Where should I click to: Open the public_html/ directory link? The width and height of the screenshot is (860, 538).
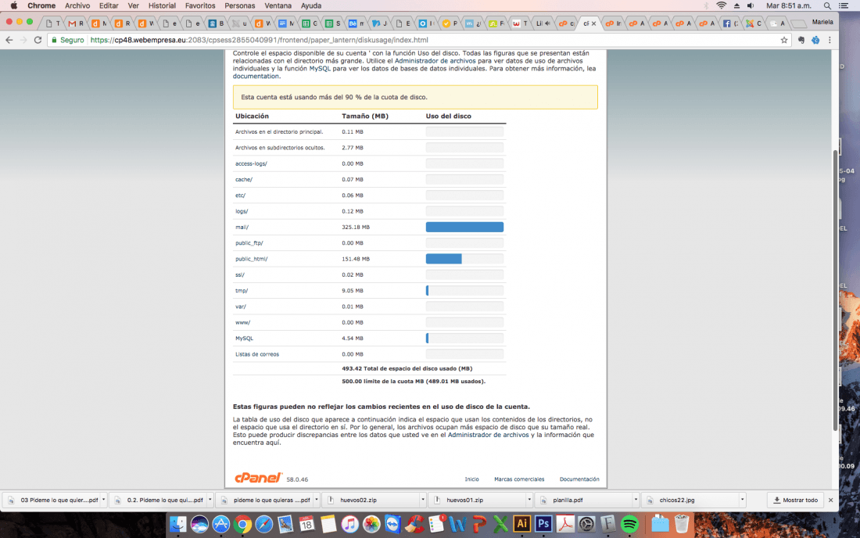[251, 259]
